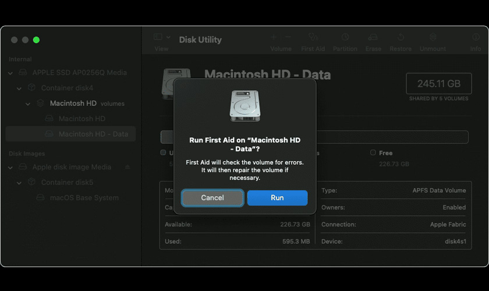Click the Erase toolbar icon
Screen dimensions: 489x291
(373, 37)
